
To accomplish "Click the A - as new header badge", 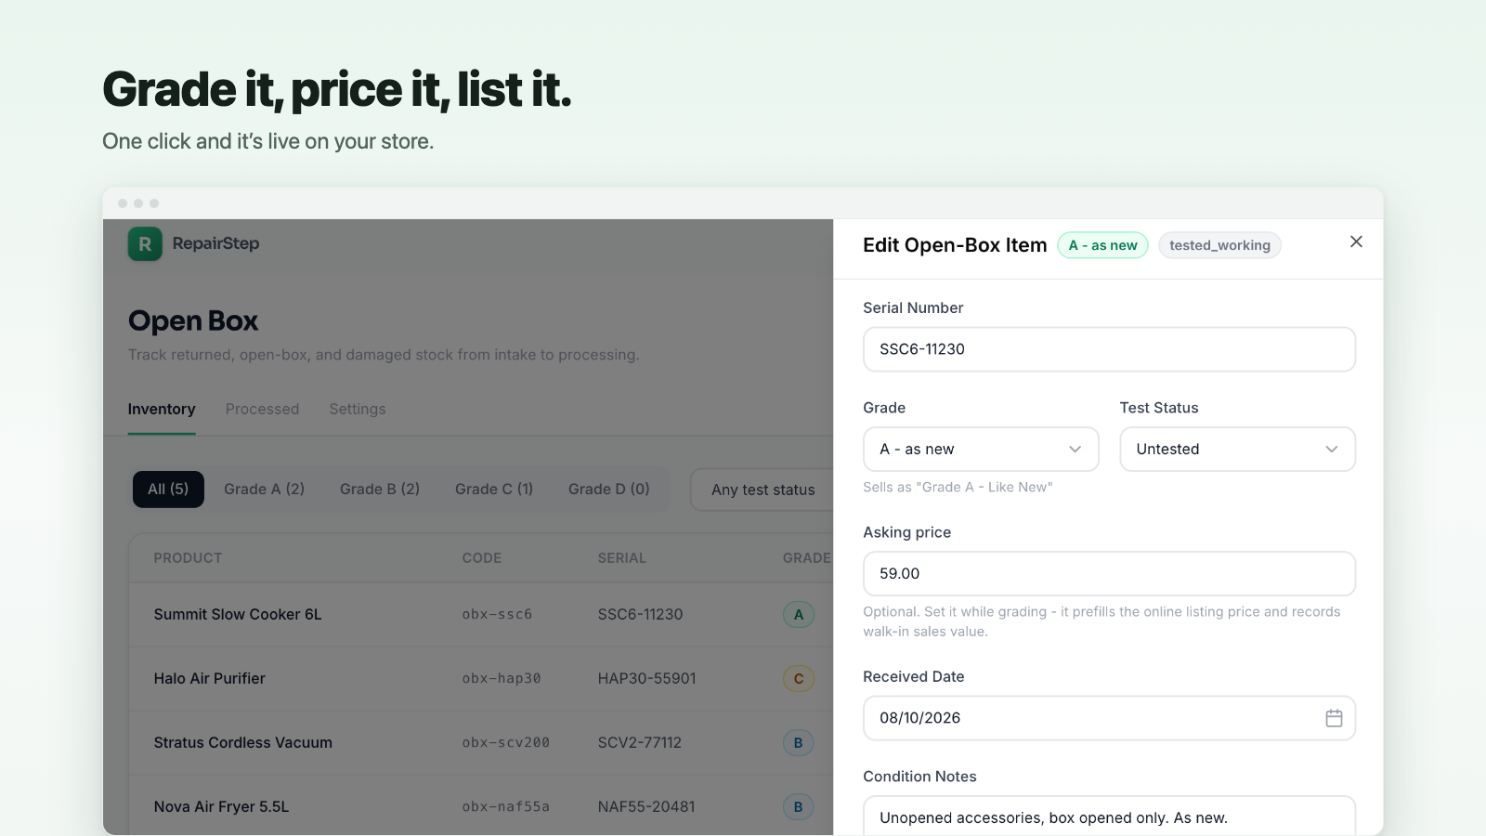I will [1102, 245].
